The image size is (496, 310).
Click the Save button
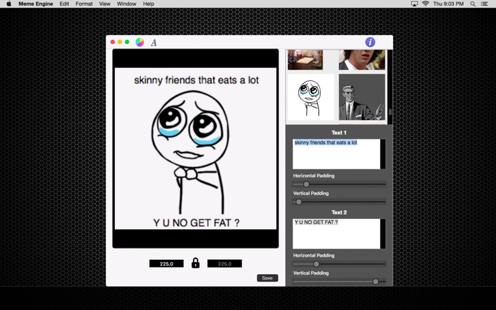click(x=267, y=278)
